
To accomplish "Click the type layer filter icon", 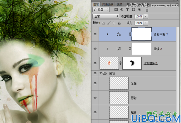I will pyautogui.click(x=127, y=10).
